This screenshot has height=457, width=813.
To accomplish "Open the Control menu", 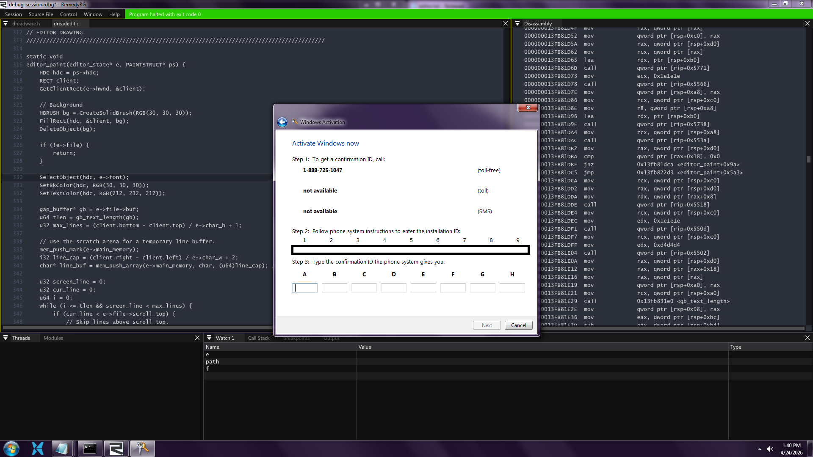I will click(x=68, y=14).
